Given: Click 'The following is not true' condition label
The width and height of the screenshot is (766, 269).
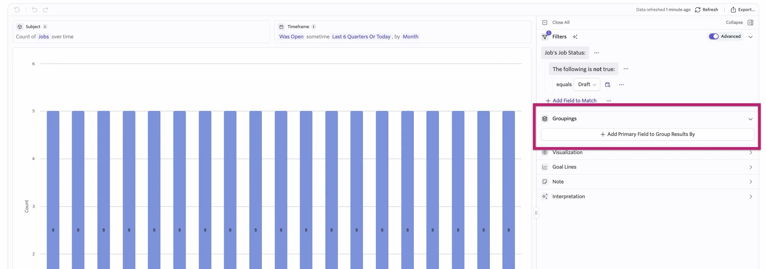Looking at the screenshot, I should [x=583, y=69].
